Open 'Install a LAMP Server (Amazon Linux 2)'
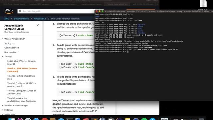The height and width of the screenshot is (120, 213). 22,62
